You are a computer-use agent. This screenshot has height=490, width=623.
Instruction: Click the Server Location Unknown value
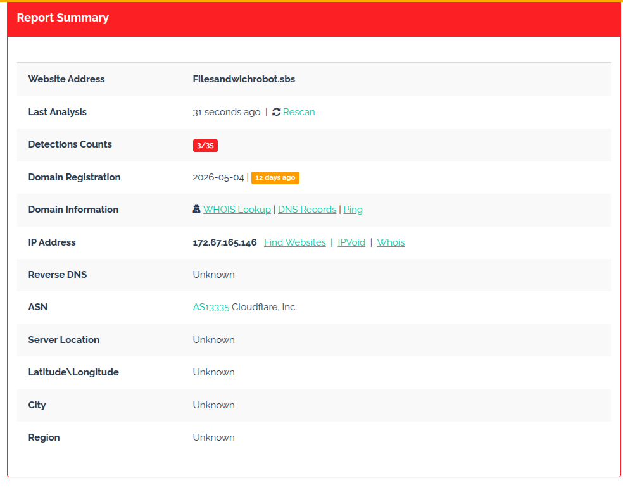[x=214, y=340]
